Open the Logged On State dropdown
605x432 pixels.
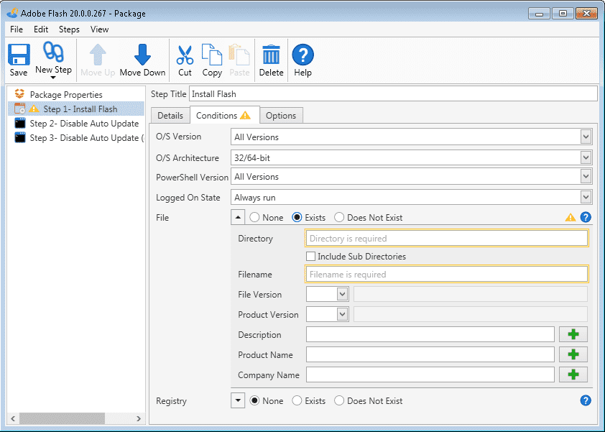(x=586, y=197)
